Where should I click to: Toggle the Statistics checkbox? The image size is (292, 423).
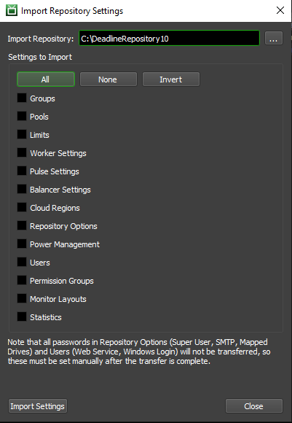[22, 317]
